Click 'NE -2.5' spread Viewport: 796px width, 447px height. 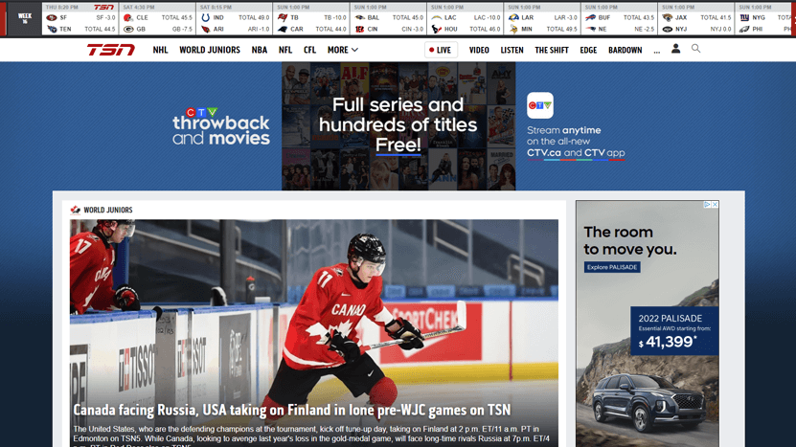tap(645, 30)
